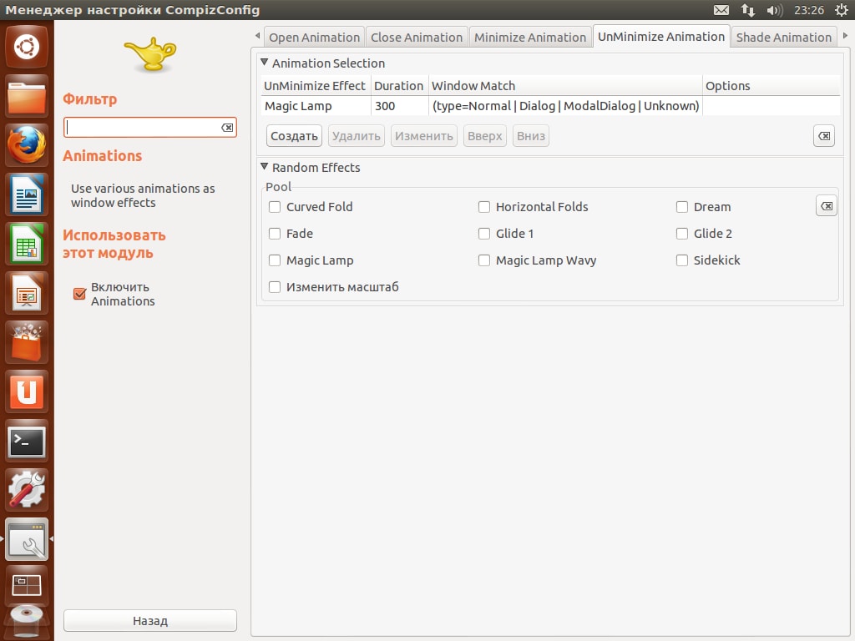Tick the Sidekick effect checkbox
The width and height of the screenshot is (855, 641).
(682, 260)
